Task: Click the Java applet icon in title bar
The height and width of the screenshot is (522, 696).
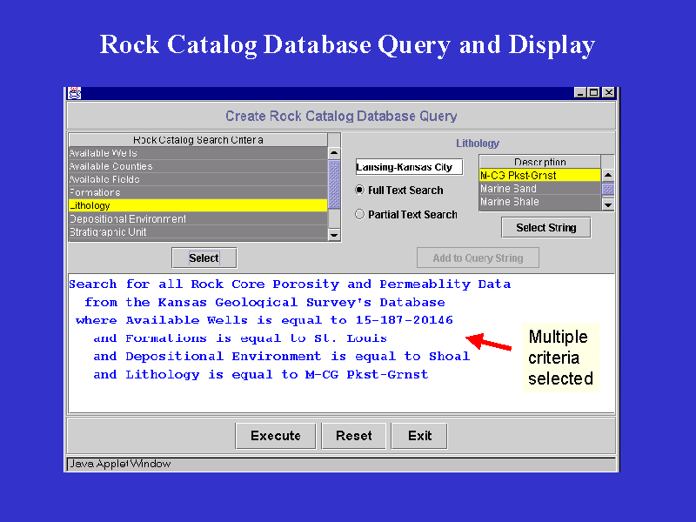Action: click(x=75, y=93)
